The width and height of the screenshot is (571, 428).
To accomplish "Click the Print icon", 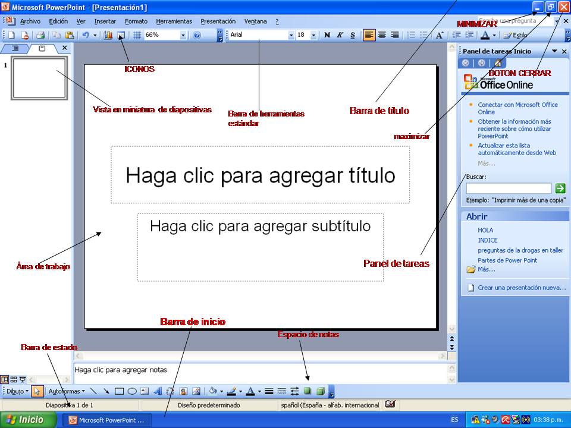I will tap(39, 34).
